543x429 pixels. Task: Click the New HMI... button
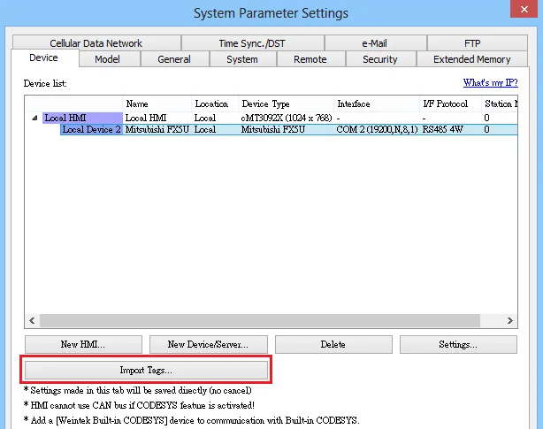[83, 344]
